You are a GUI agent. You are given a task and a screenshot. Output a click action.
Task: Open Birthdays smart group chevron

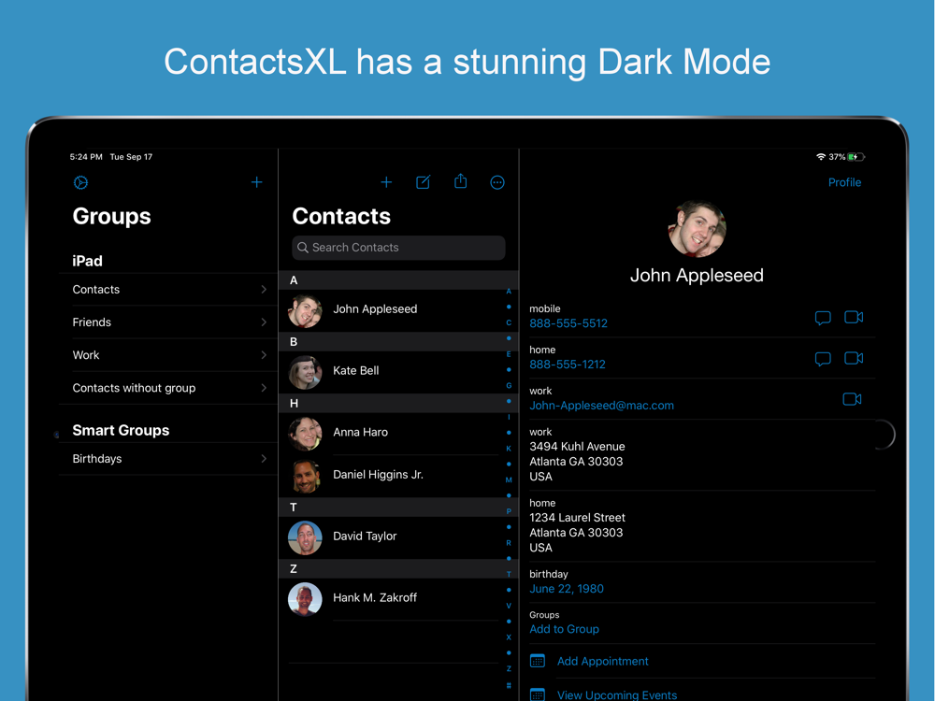click(264, 458)
